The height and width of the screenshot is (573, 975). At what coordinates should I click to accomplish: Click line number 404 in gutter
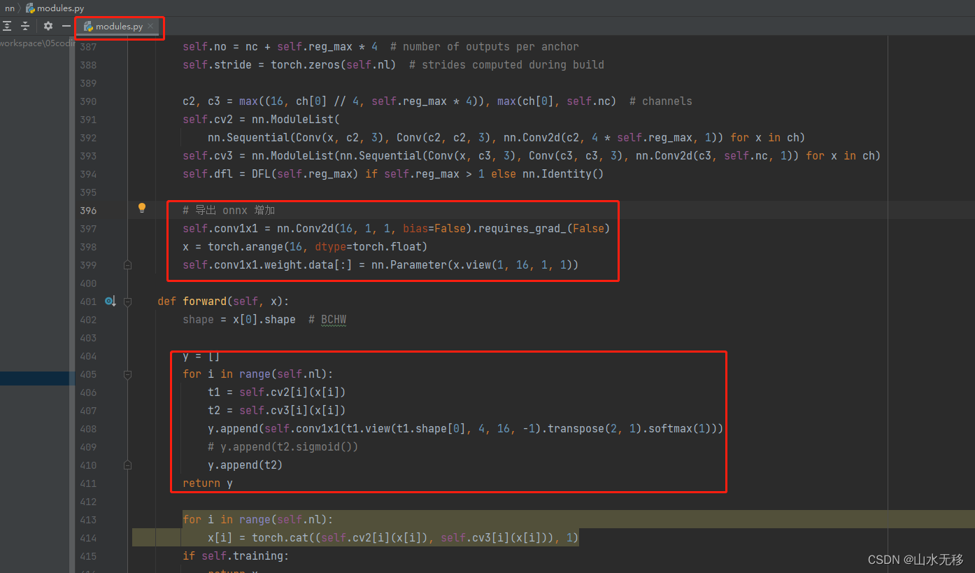pyautogui.click(x=88, y=356)
